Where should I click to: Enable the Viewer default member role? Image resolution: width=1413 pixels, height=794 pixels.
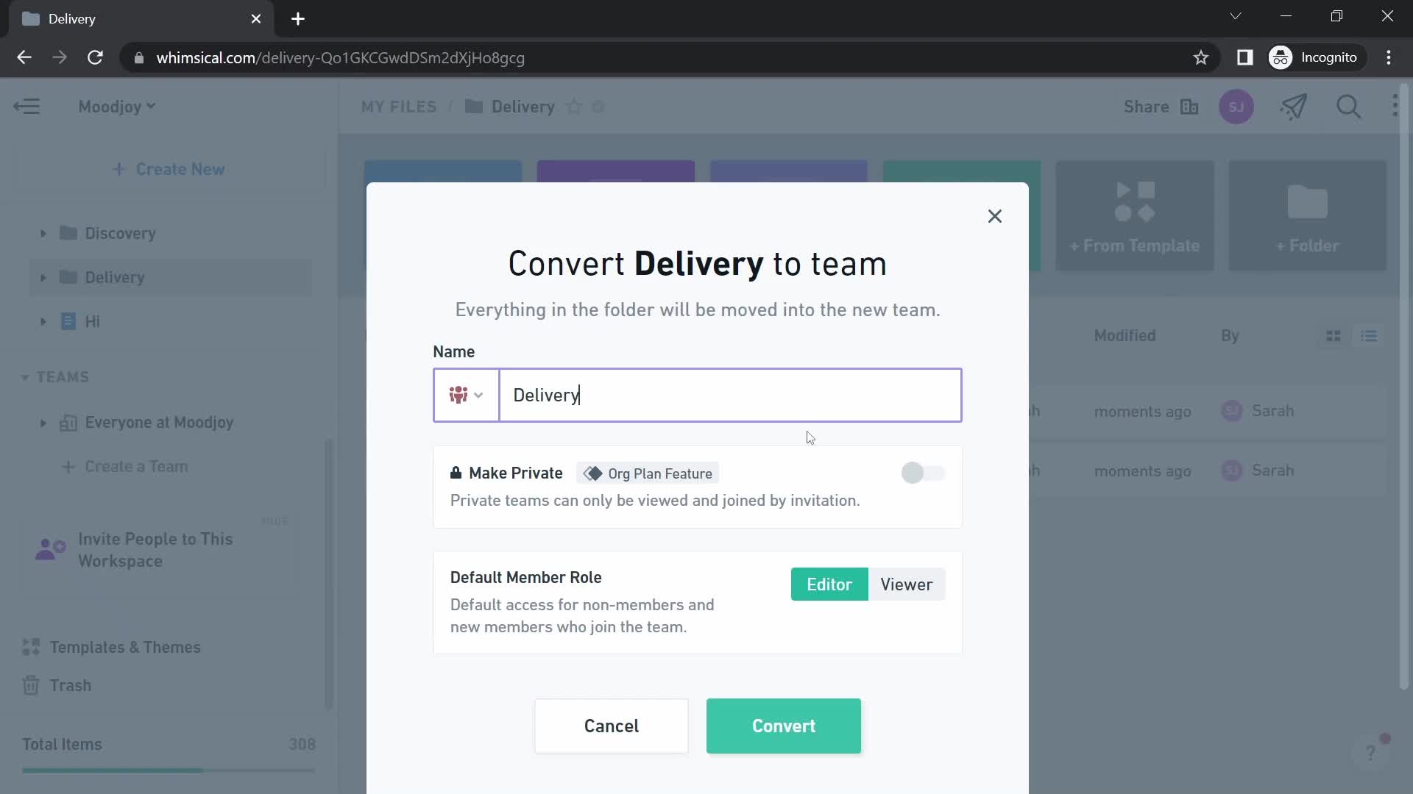click(x=905, y=584)
